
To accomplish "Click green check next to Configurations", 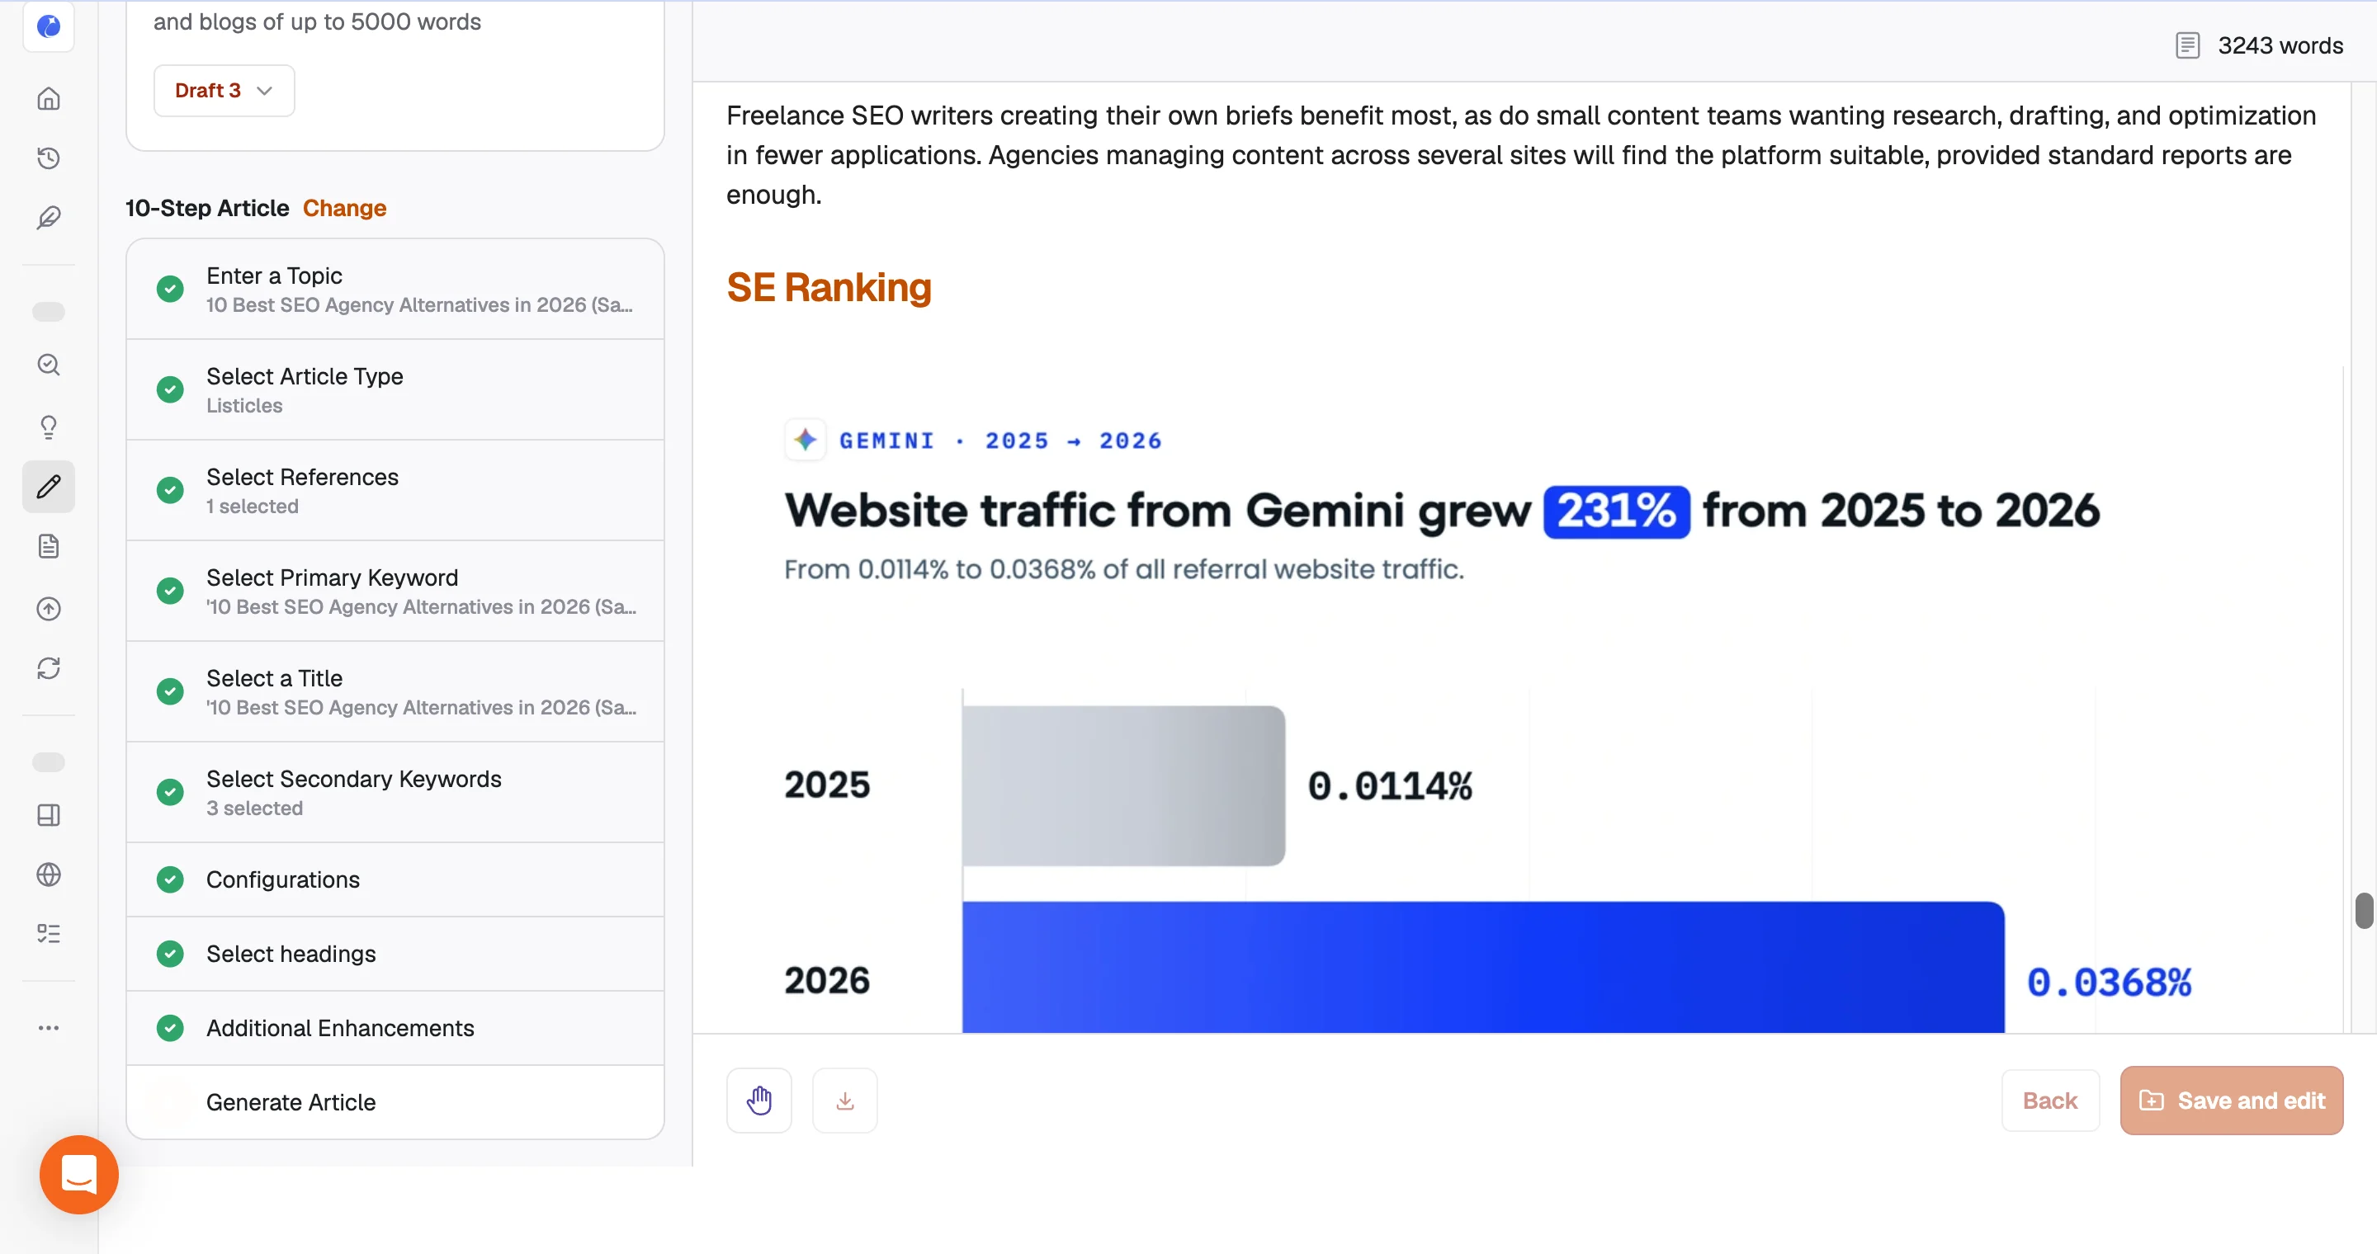I will pos(170,879).
